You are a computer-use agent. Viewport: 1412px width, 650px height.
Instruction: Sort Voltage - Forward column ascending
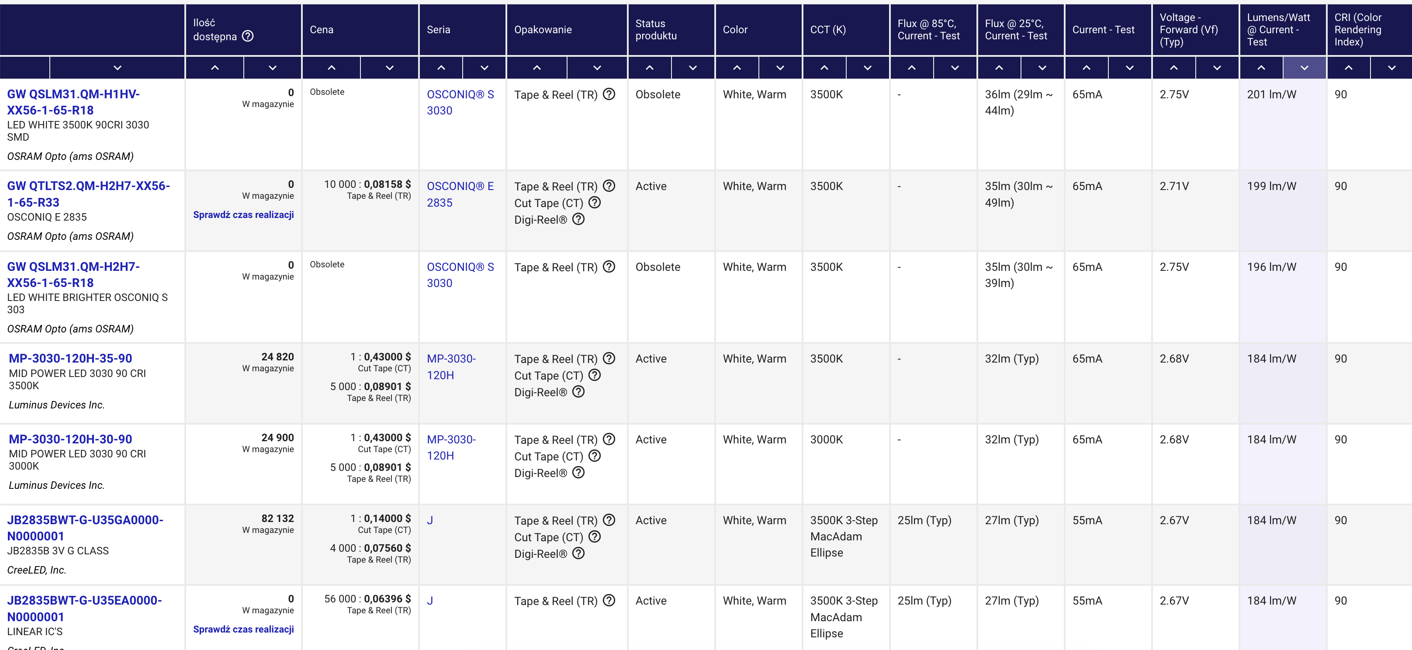click(x=1174, y=68)
